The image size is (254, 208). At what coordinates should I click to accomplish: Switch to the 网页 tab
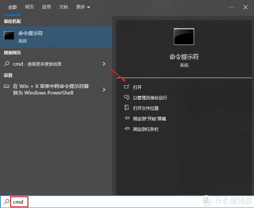click(x=29, y=7)
